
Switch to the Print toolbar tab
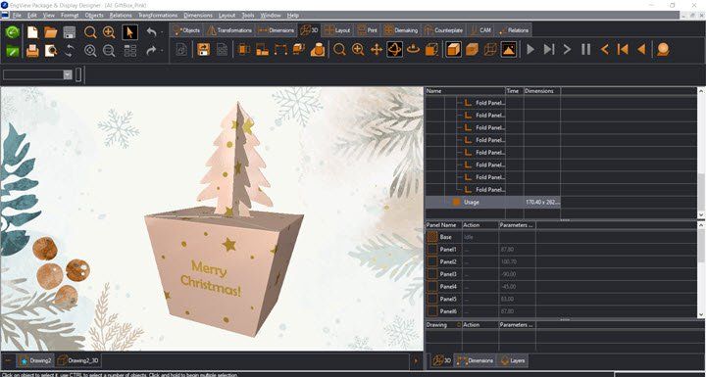click(368, 30)
